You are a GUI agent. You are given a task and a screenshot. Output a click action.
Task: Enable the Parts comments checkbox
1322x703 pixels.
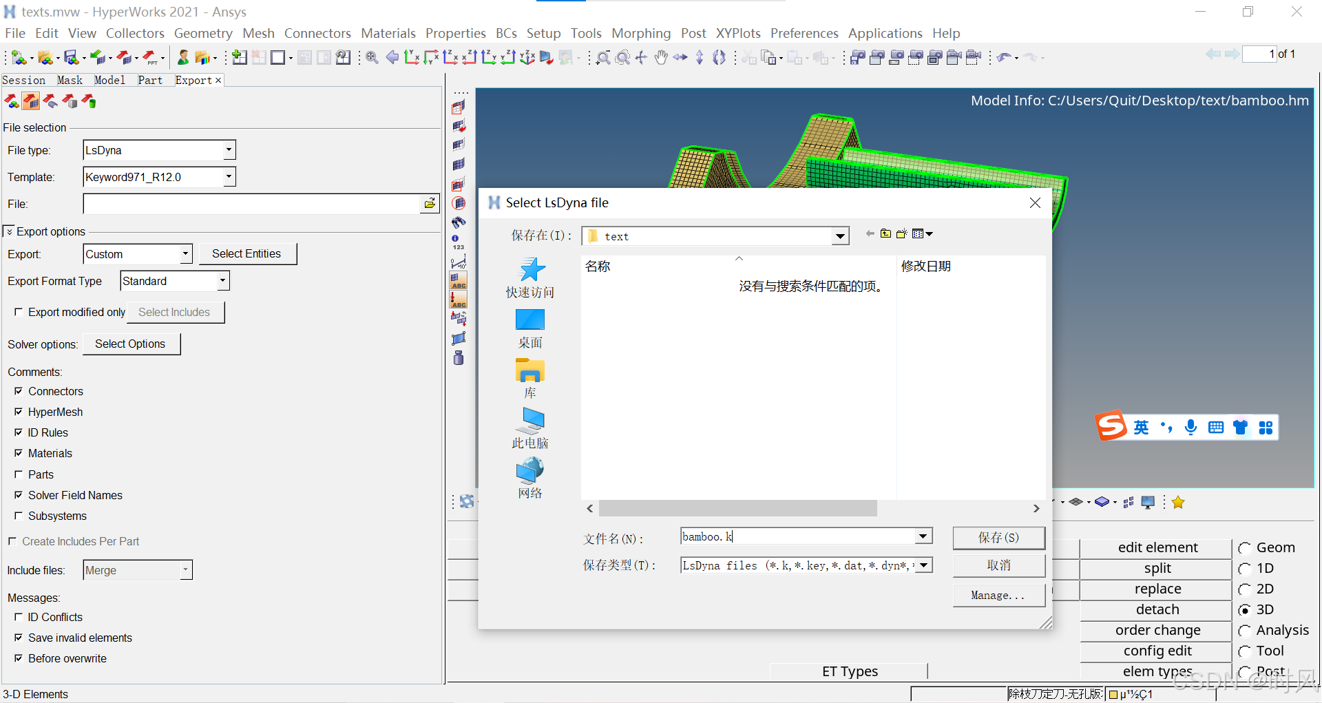point(19,474)
